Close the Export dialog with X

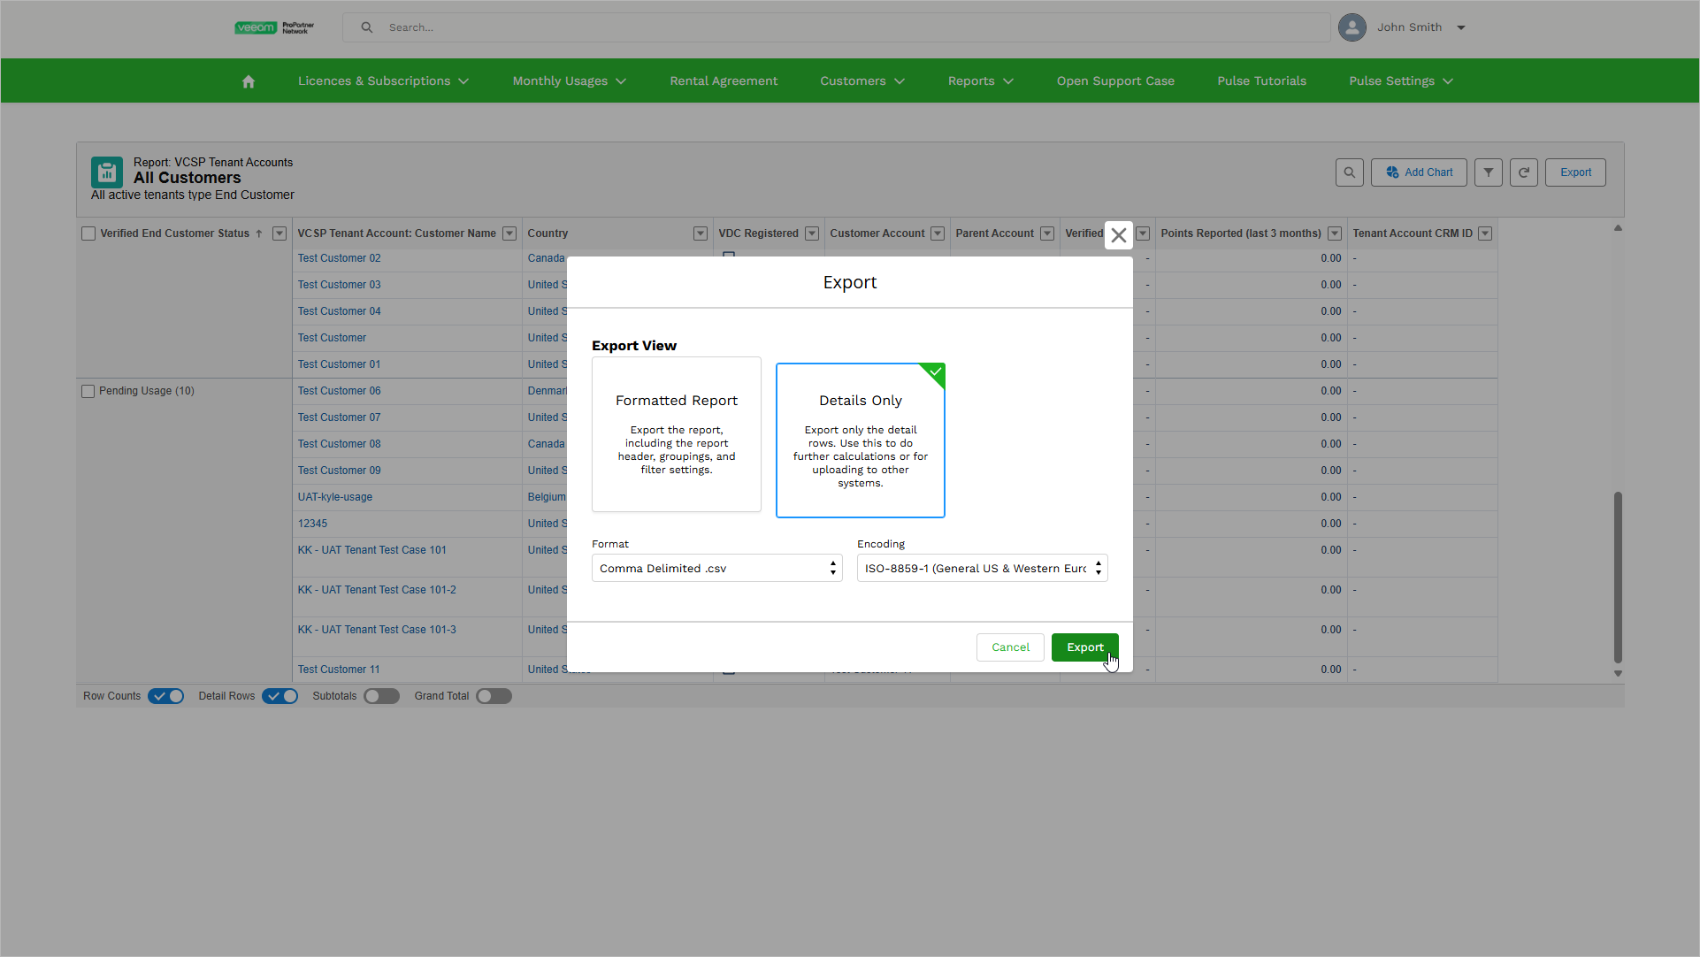[1119, 235]
